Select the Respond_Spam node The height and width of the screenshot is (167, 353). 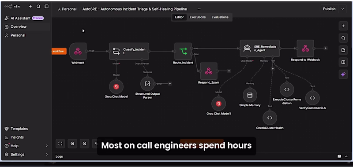208,71
